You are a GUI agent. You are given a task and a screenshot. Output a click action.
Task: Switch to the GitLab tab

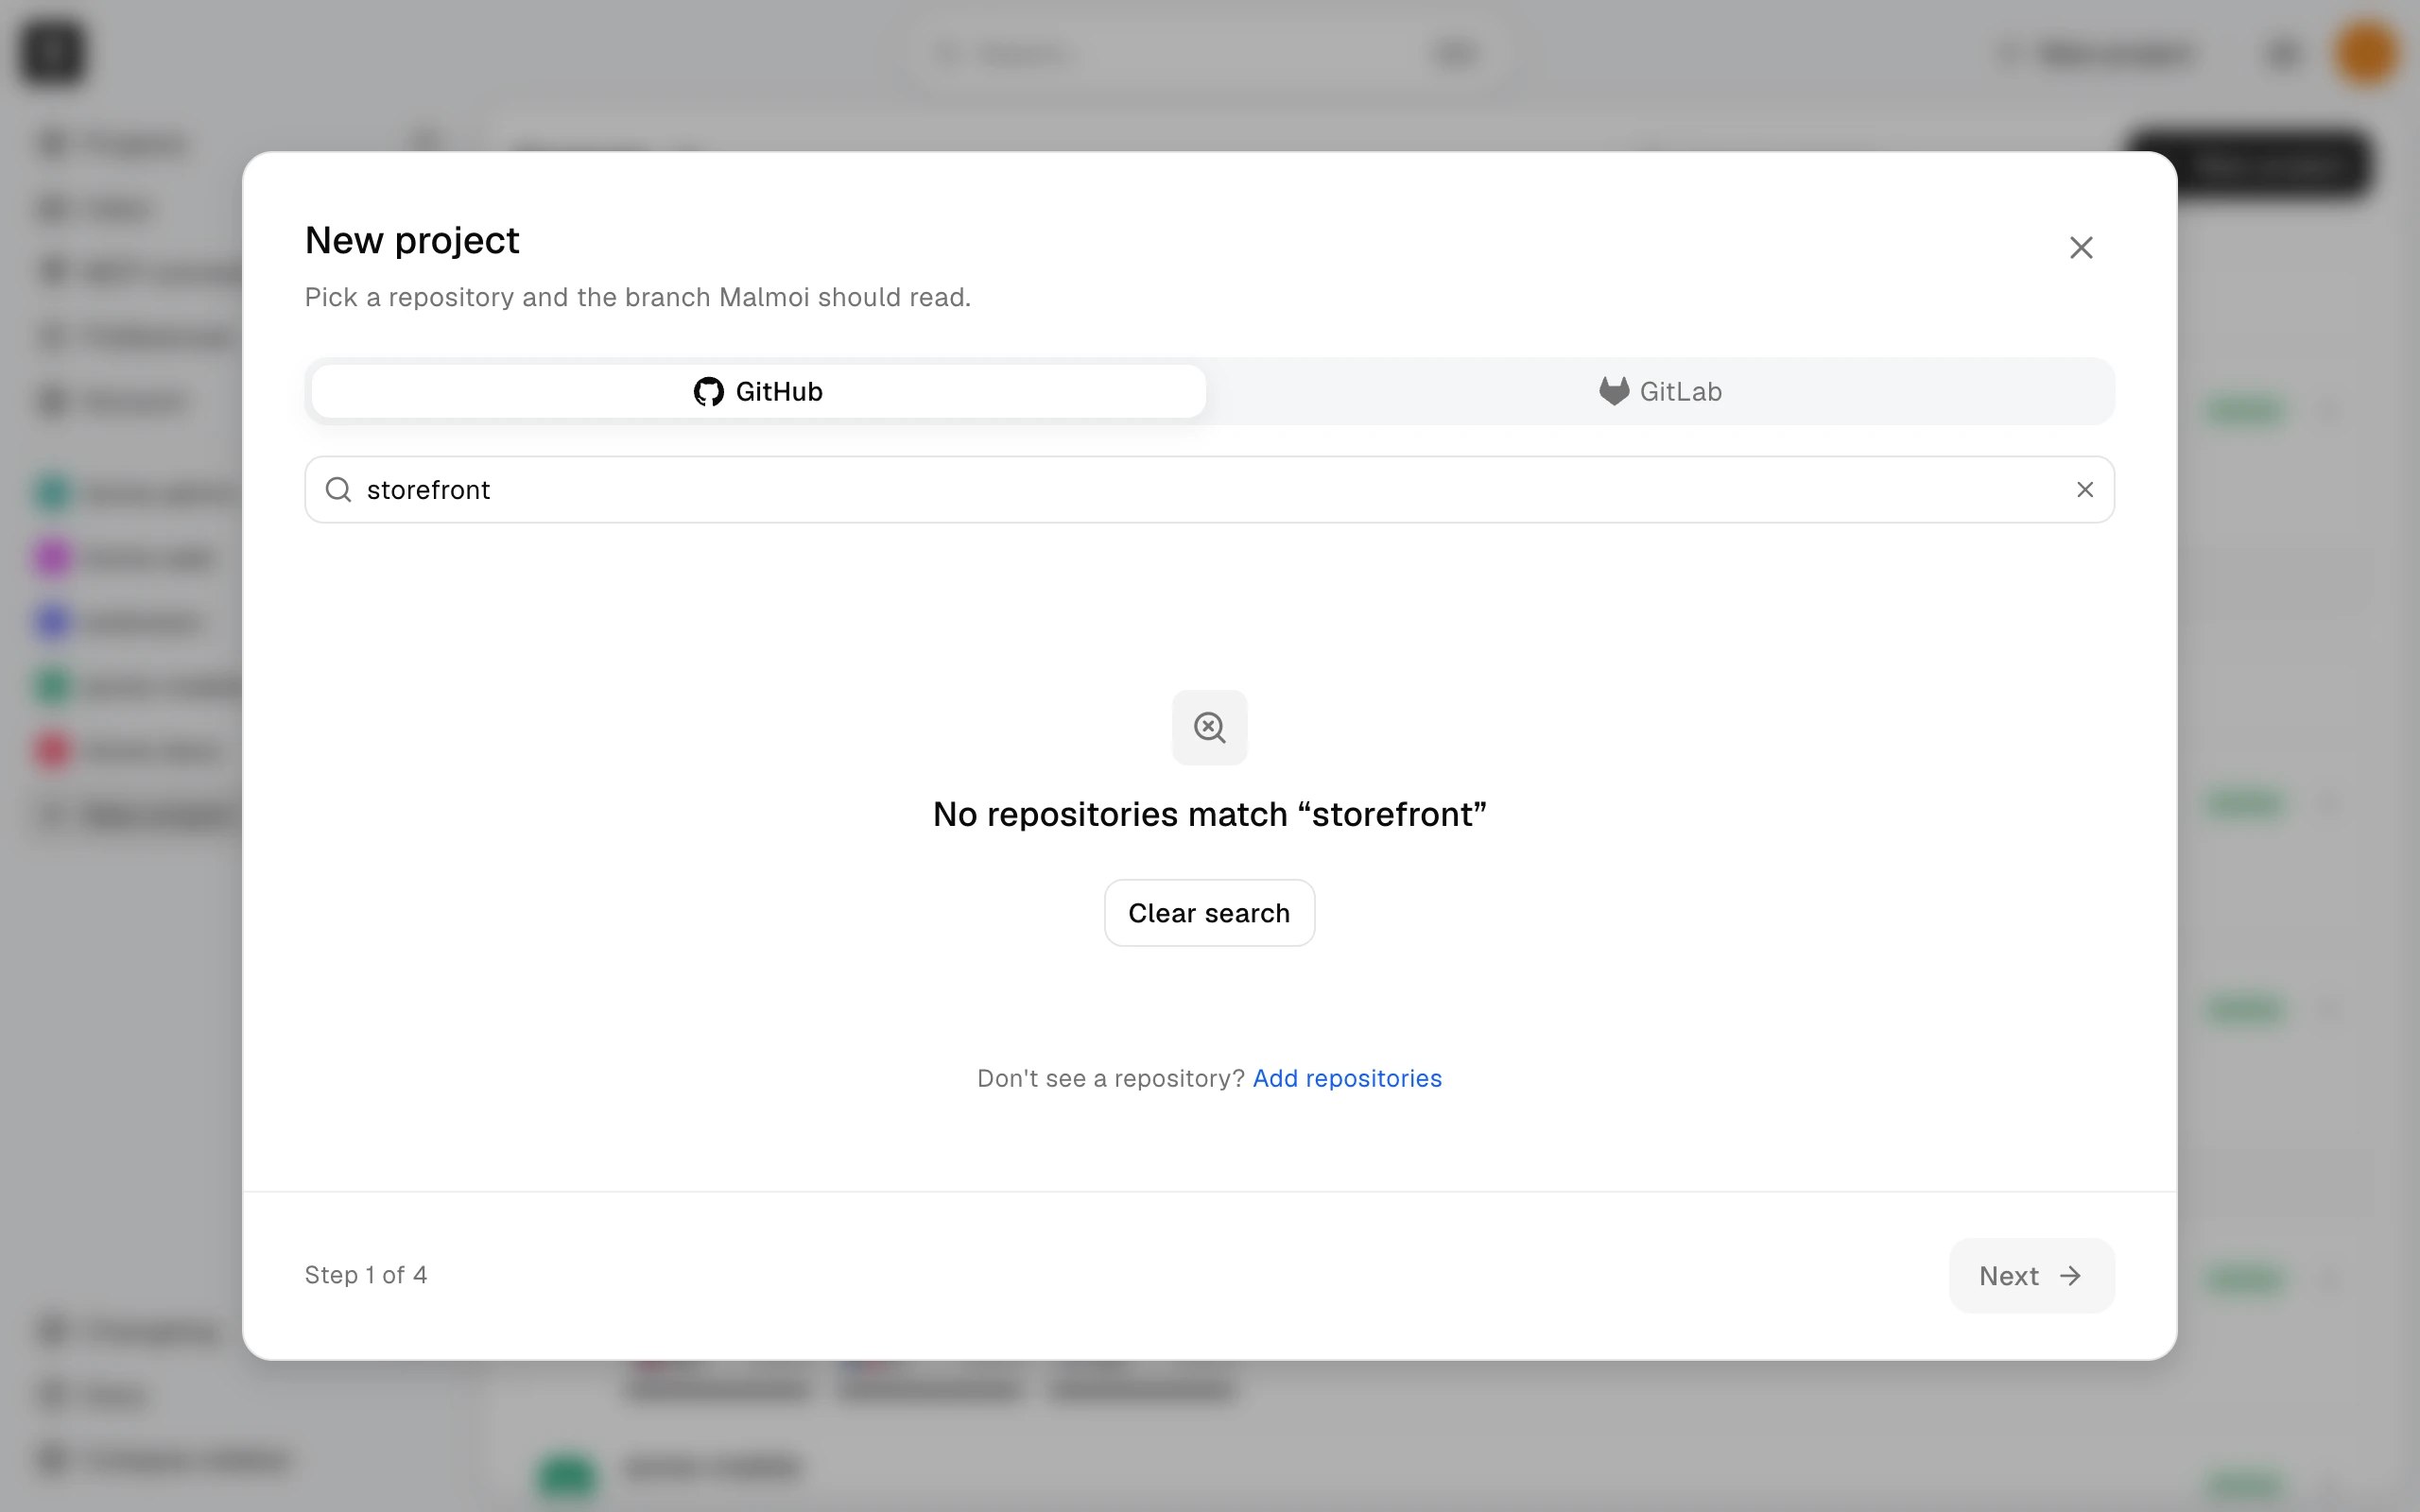[1660, 391]
